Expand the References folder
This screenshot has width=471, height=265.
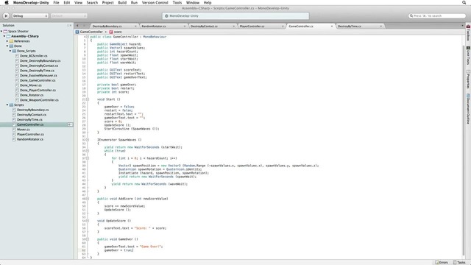point(7,41)
